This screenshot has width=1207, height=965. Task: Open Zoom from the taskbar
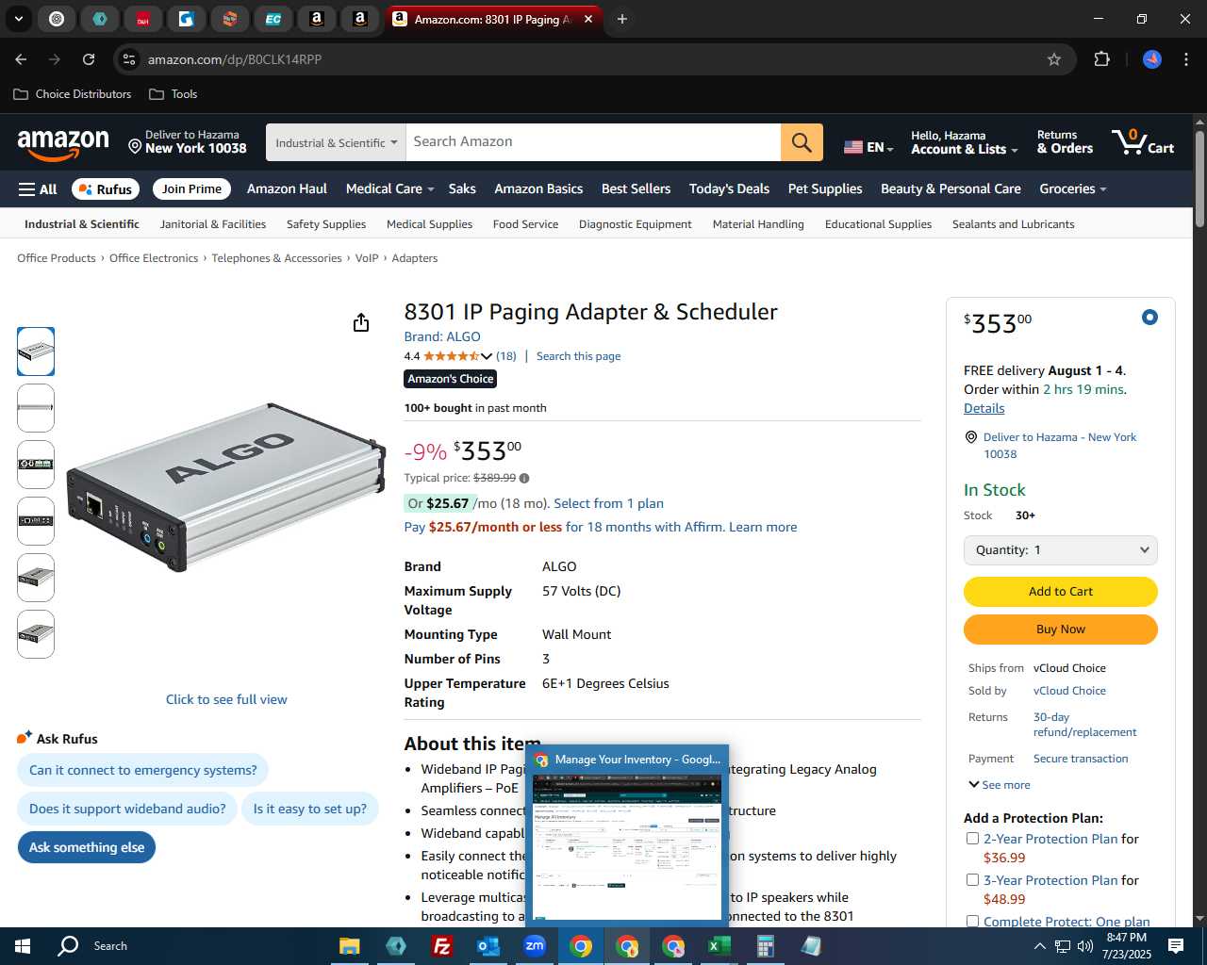tap(535, 946)
